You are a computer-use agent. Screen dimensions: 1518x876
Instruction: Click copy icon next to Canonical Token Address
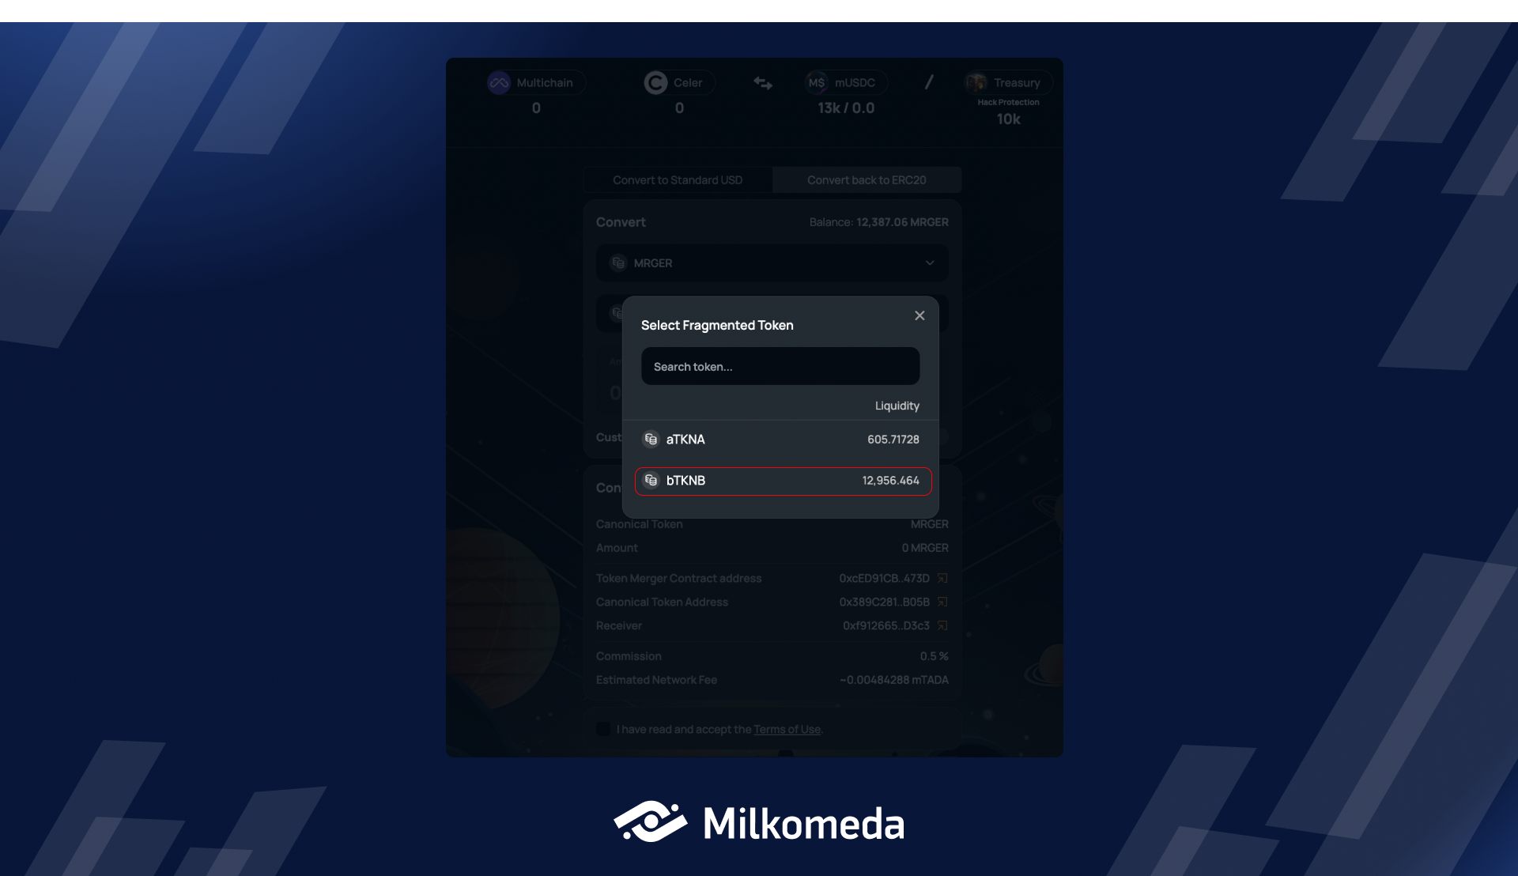coord(943,602)
